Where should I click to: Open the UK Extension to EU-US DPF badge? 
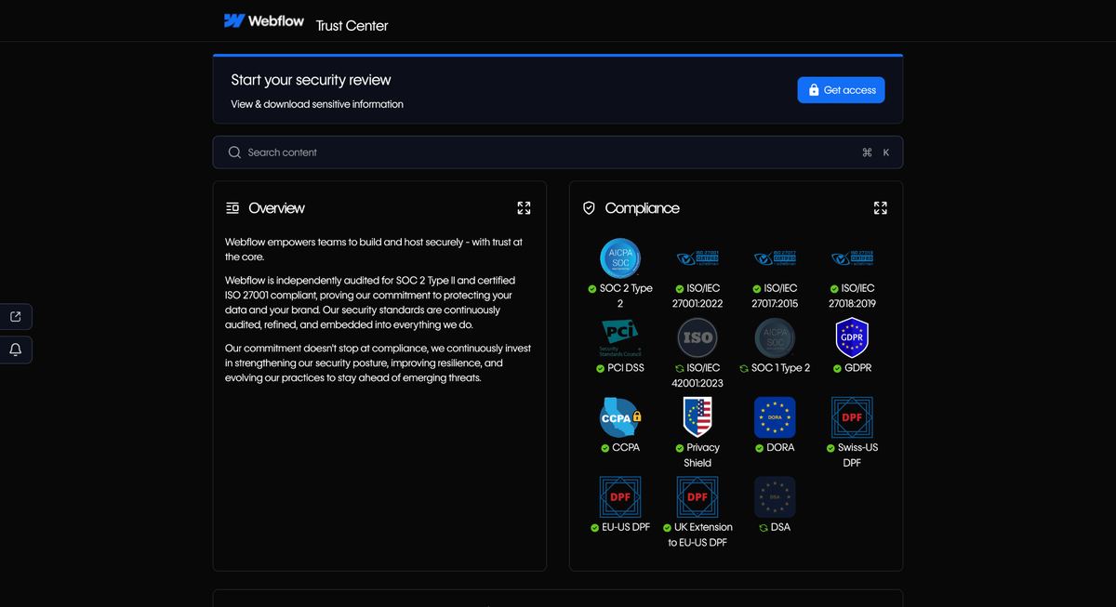point(697,497)
